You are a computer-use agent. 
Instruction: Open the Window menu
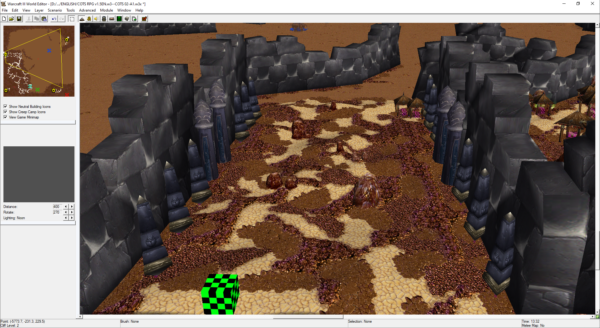tap(124, 10)
